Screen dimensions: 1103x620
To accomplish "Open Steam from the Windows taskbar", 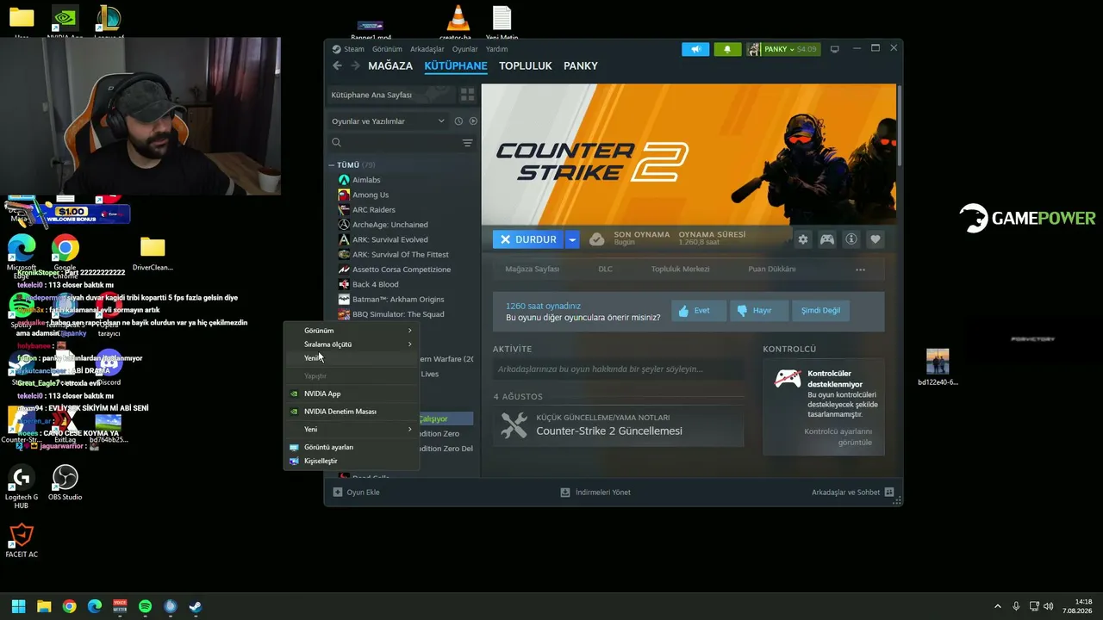I will tap(196, 606).
